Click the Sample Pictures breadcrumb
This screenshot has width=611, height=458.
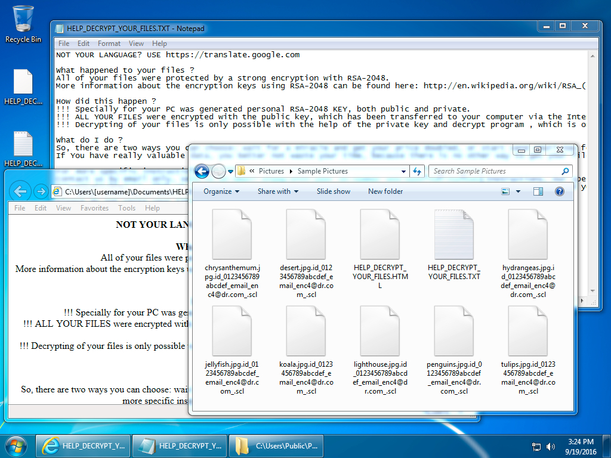[323, 171]
